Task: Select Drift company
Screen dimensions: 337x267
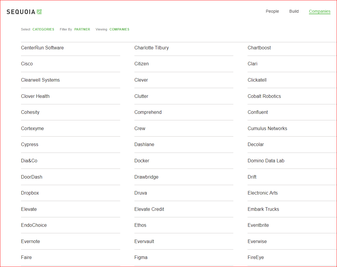Action: [252, 177]
